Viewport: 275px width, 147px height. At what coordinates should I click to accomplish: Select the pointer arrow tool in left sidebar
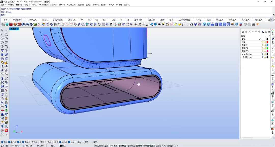tap(2, 30)
